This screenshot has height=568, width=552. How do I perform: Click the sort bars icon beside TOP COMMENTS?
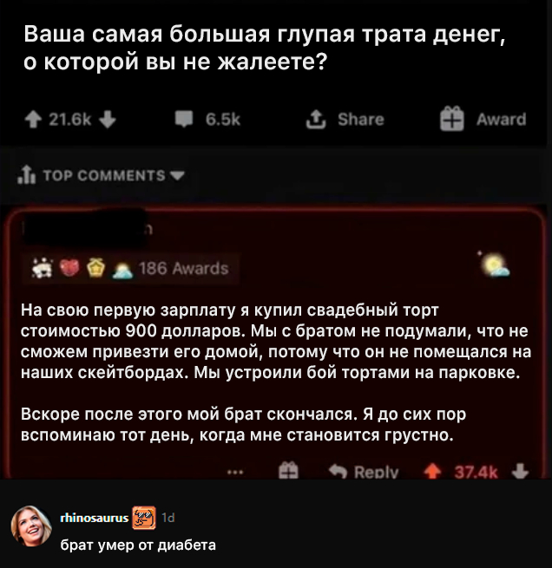(x=26, y=174)
